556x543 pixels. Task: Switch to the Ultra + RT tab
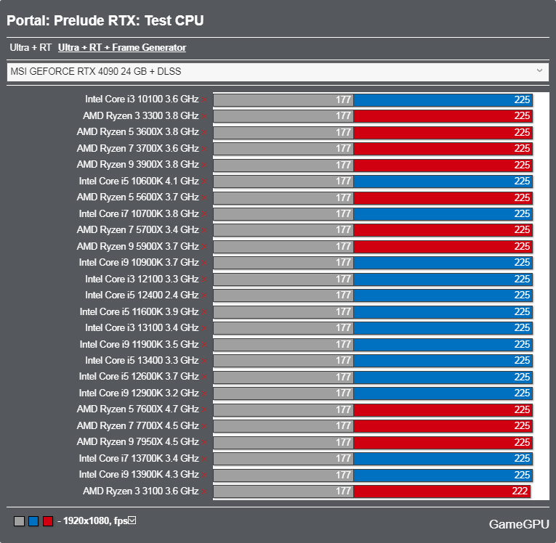pyautogui.click(x=31, y=47)
